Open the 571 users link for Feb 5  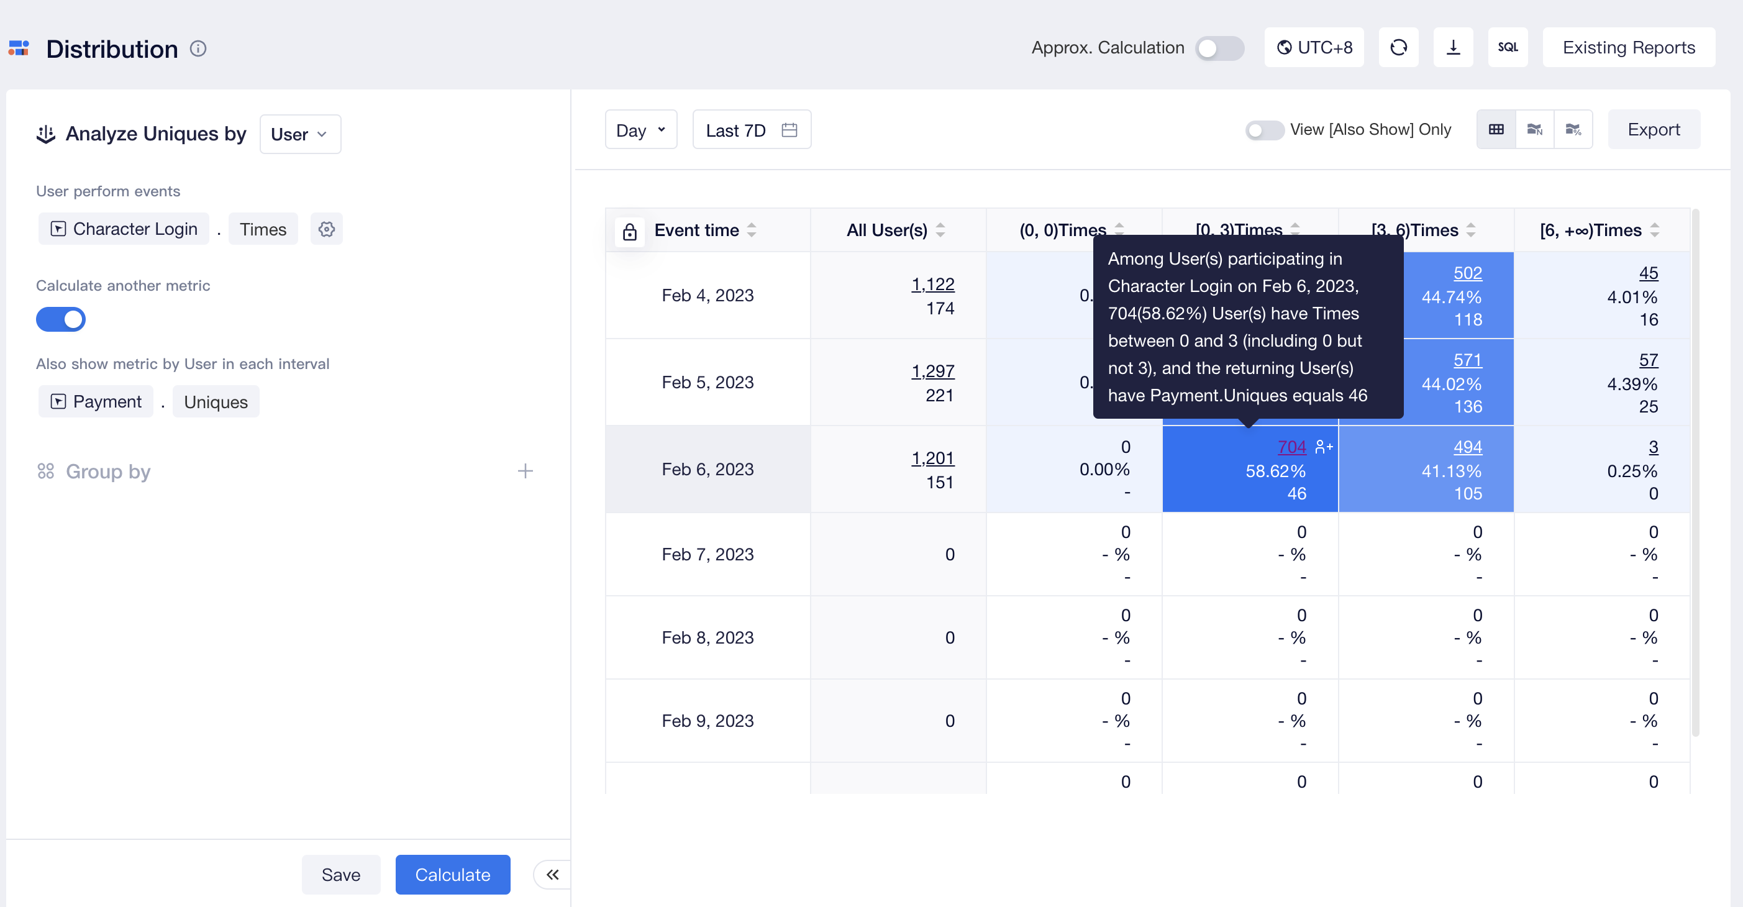tap(1468, 360)
